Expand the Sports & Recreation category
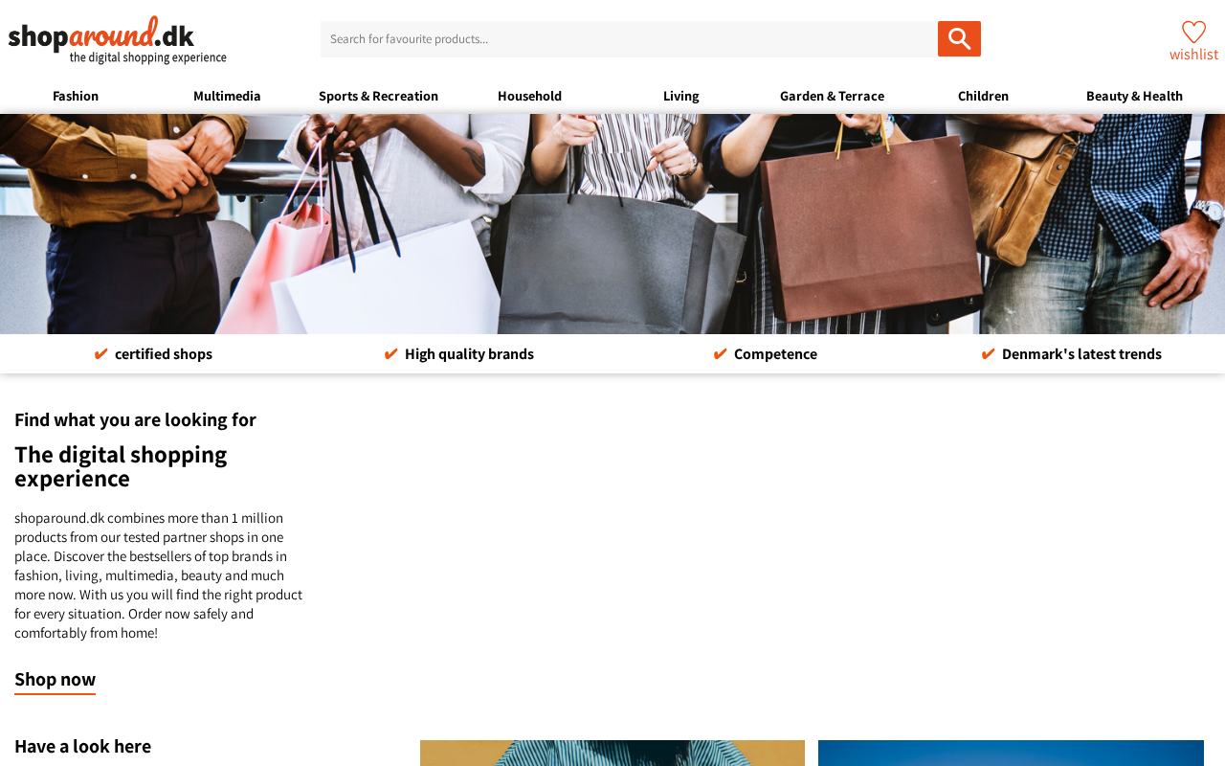The width and height of the screenshot is (1225, 766). [378, 96]
